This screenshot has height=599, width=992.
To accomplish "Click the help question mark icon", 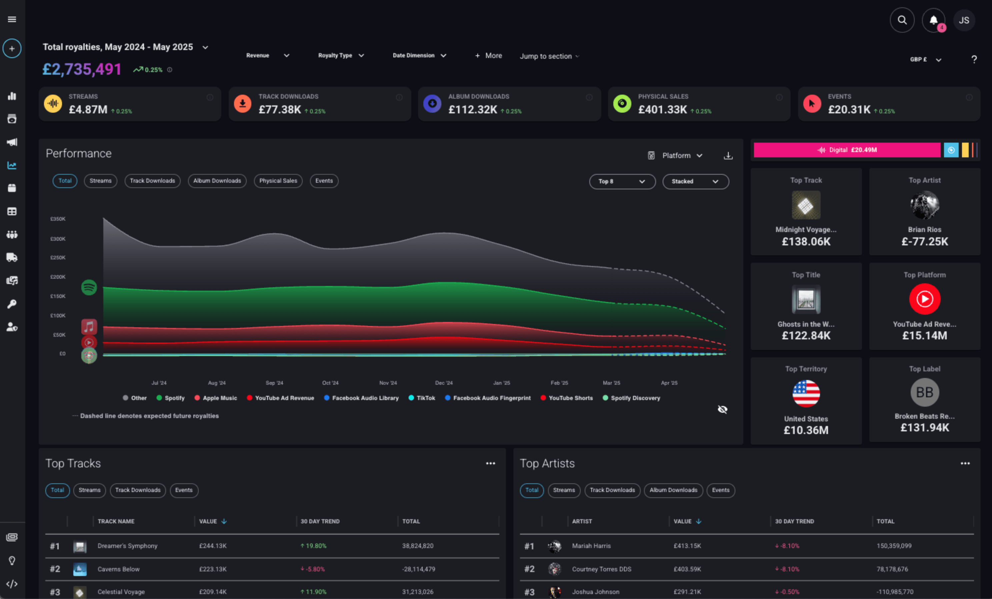I will [974, 60].
